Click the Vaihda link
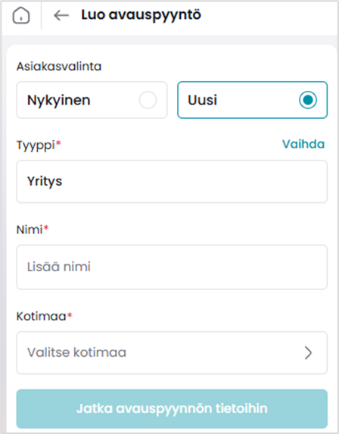Viewport: 339px width, 434px height. click(x=303, y=144)
